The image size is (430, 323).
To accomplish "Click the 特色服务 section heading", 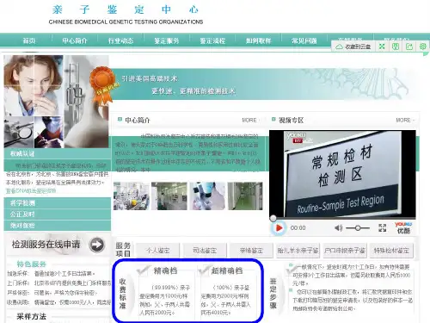I will 32,264.
